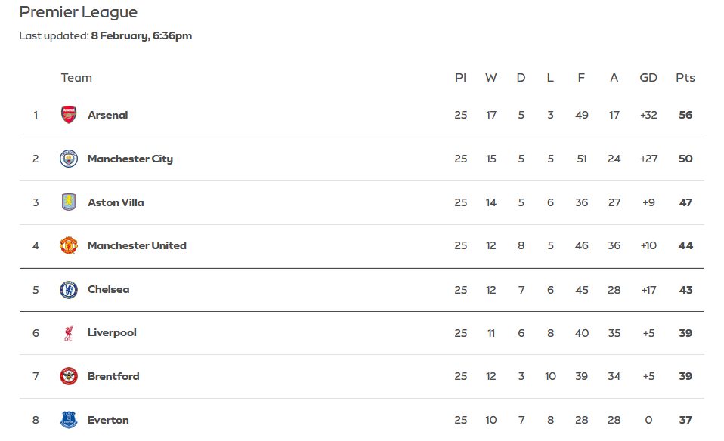724x441 pixels.
Task: Click the Chelsea club crest
Action: coord(69,289)
